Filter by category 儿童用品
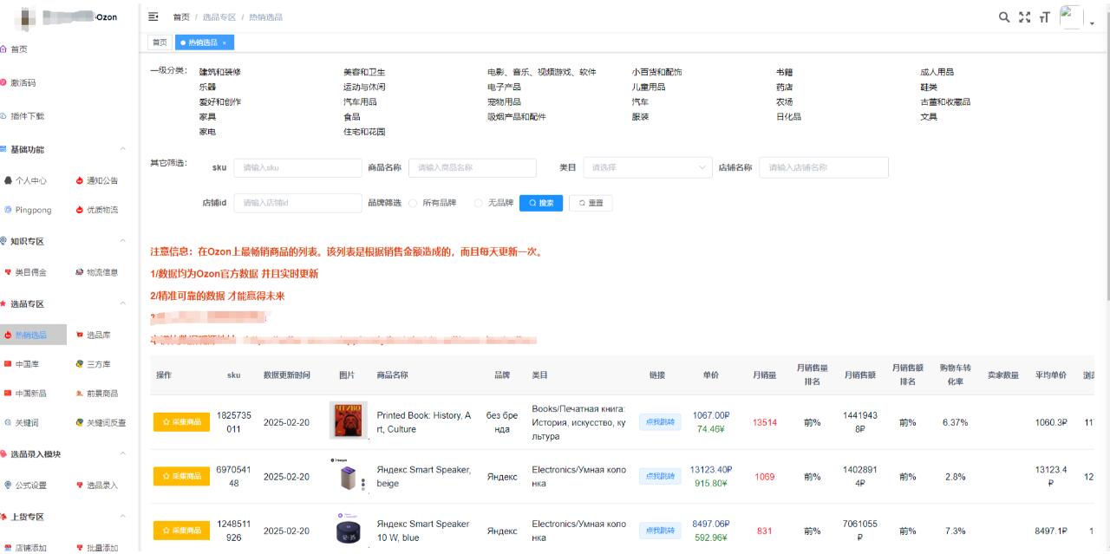Viewport: 1110px width, 554px height. coord(649,87)
